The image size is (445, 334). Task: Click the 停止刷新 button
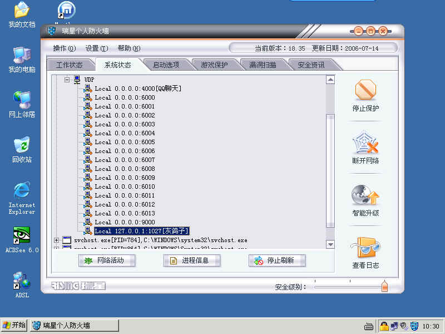click(277, 261)
